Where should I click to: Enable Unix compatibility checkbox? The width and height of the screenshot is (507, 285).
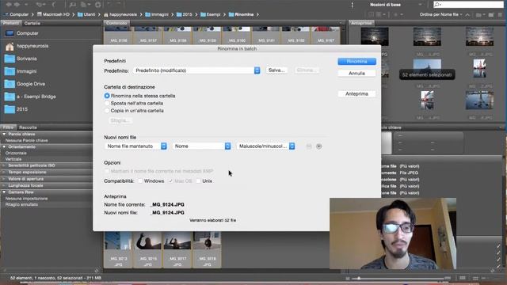pyautogui.click(x=199, y=181)
